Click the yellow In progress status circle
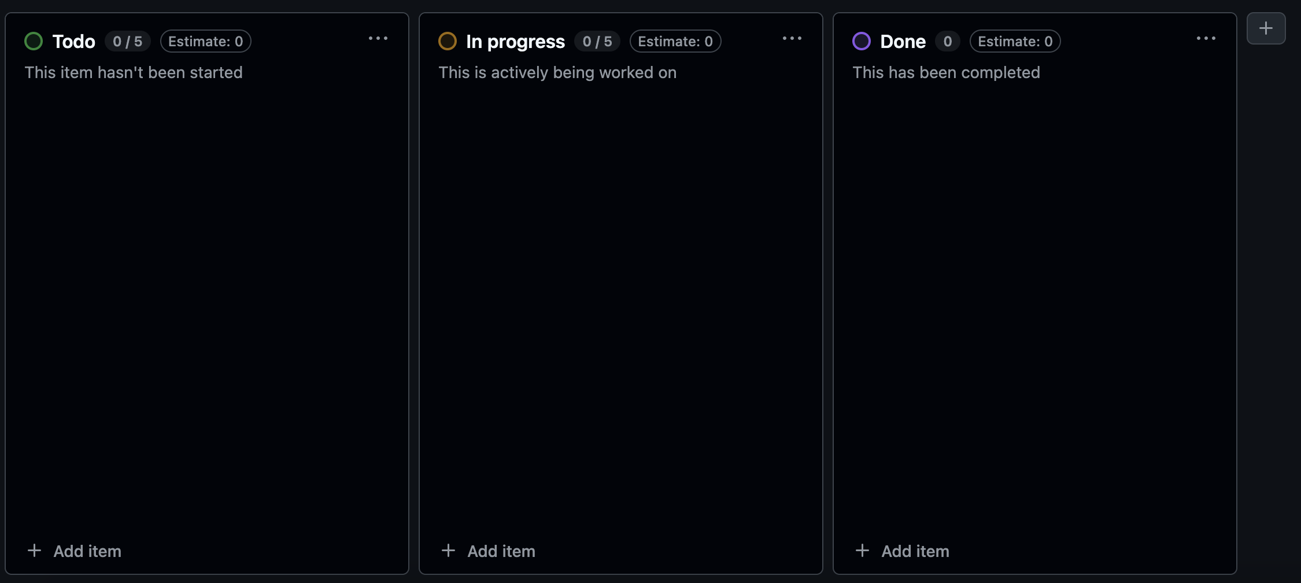1301x583 pixels. point(448,41)
